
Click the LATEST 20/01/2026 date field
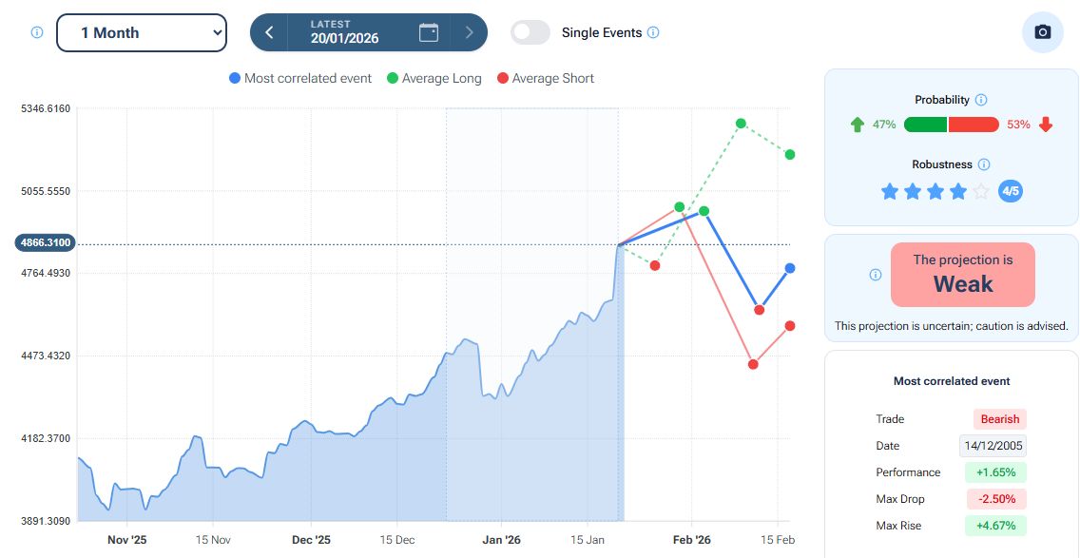(344, 32)
